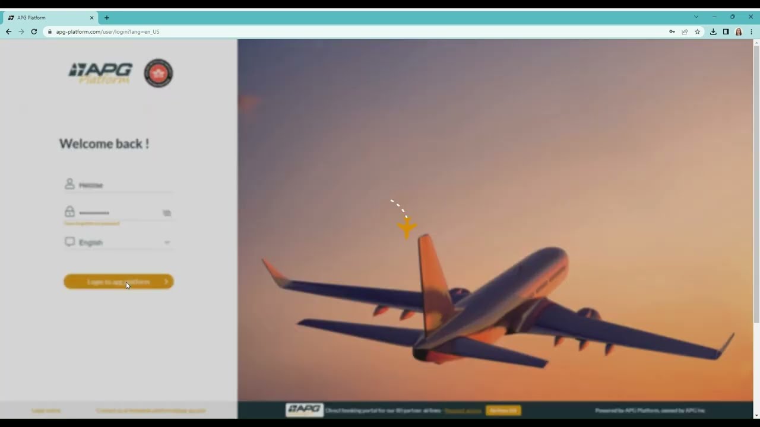Click the restore window button
The image size is (760, 427).
coord(732,17)
